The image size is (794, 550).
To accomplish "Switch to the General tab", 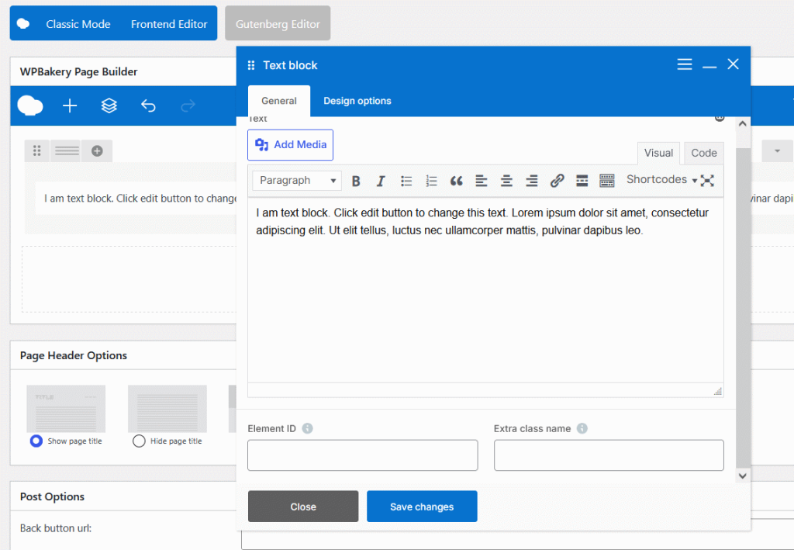I will 279,101.
